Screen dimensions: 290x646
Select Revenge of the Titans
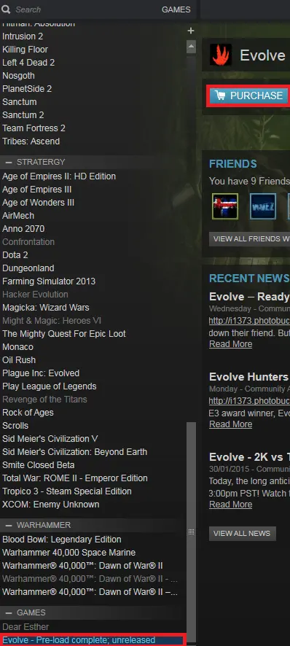(x=44, y=400)
